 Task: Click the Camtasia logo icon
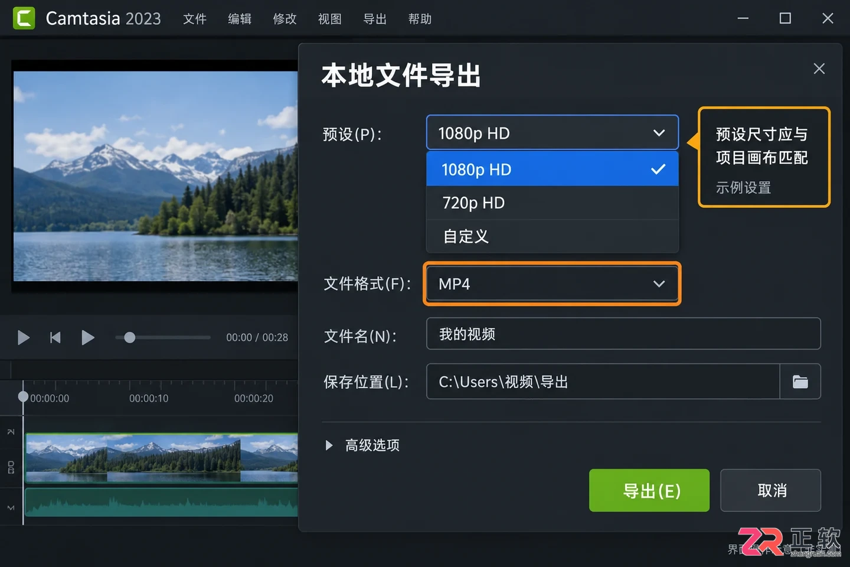(24, 18)
